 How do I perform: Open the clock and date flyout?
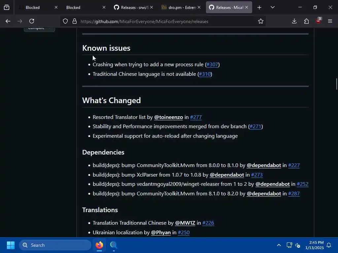[x=315, y=245]
